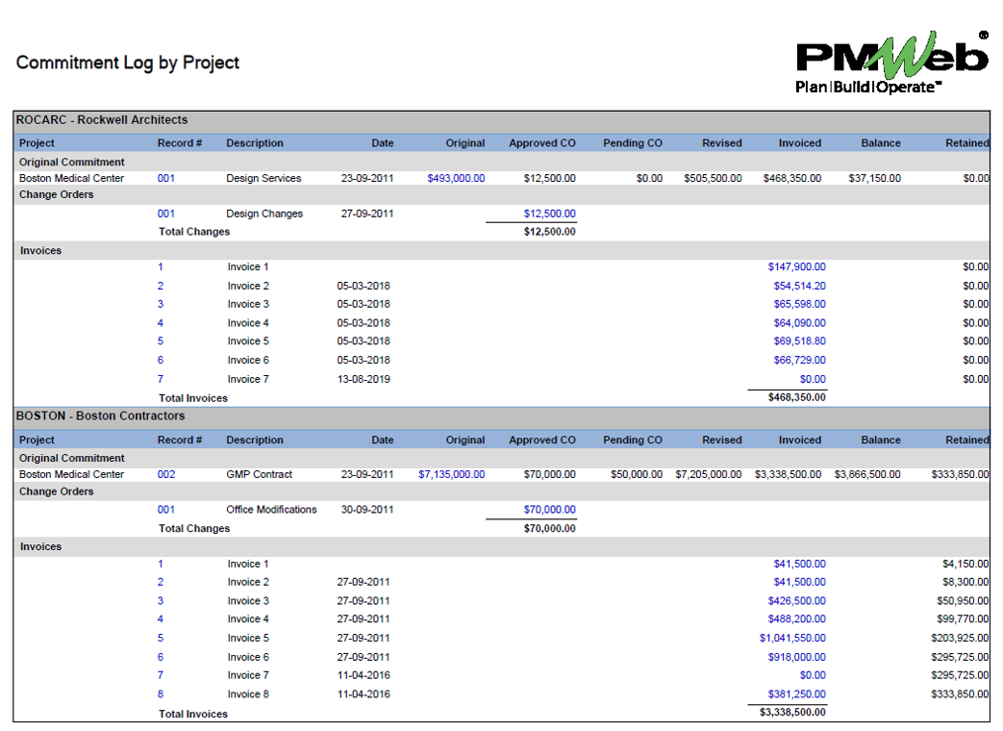
Task: Click the $3,338,500.00 Total Invoices sum
Action: coord(792,713)
